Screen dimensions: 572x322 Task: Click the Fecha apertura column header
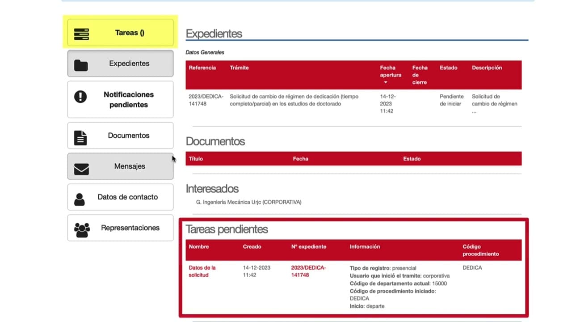(391, 72)
